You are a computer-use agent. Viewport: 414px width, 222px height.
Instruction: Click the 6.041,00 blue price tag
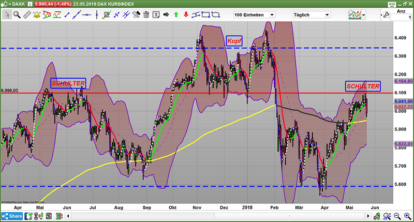pos(404,101)
